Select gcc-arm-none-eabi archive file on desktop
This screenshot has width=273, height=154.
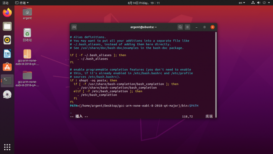pyautogui.click(x=27, y=57)
